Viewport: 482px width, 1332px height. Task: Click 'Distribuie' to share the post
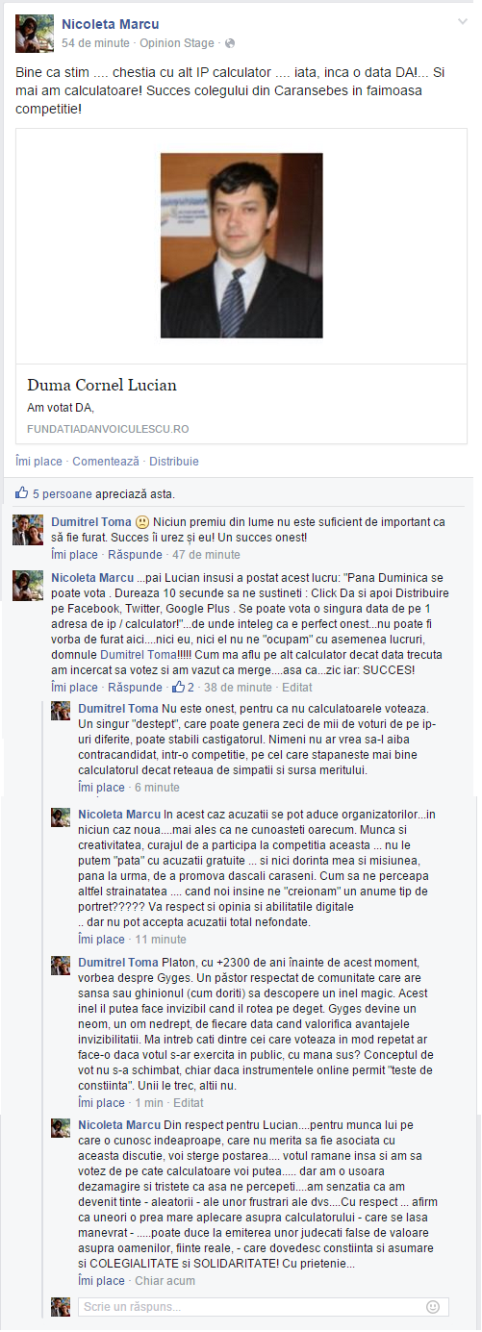[174, 462]
